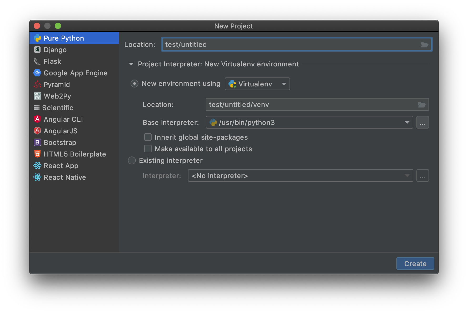This screenshot has width=468, height=313.
Task: Select AngularJS in the project list
Action: tap(74, 131)
